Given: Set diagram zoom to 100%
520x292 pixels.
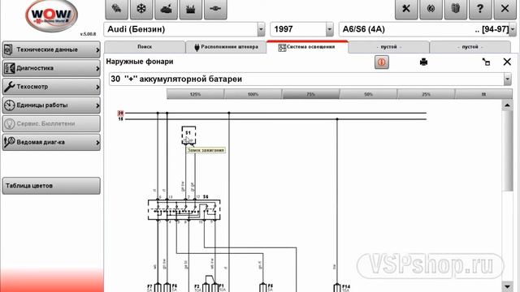Looking at the screenshot, I should [253, 94].
